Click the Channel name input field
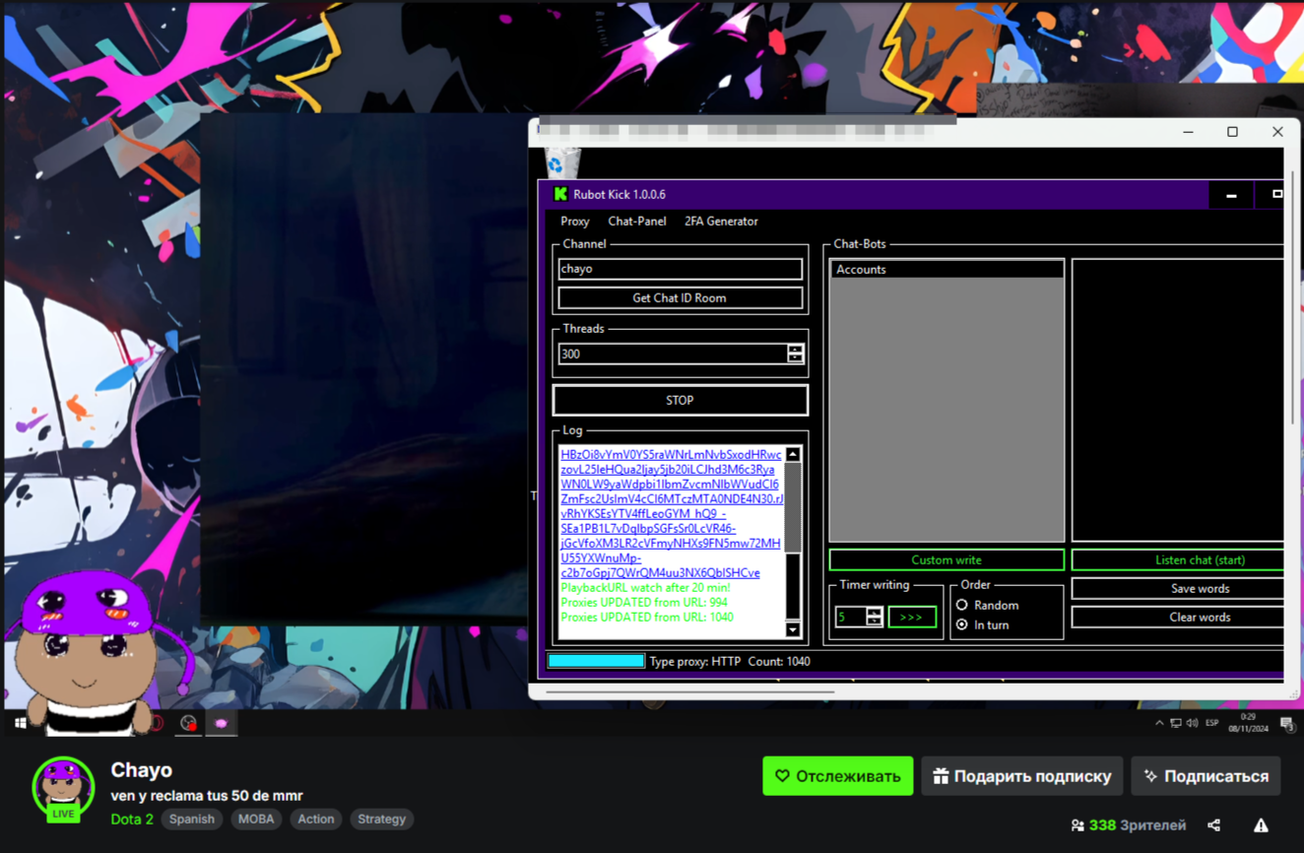 [x=680, y=269]
